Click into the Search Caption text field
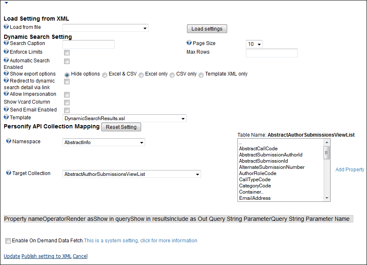This screenshot has height=265, width=367. (89, 44)
